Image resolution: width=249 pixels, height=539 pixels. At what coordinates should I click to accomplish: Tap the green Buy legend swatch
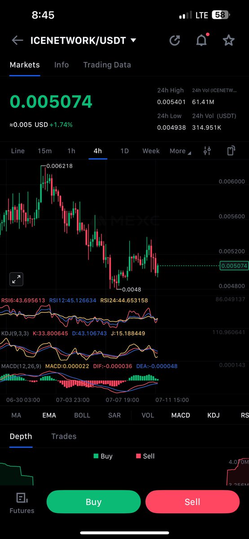(96, 456)
